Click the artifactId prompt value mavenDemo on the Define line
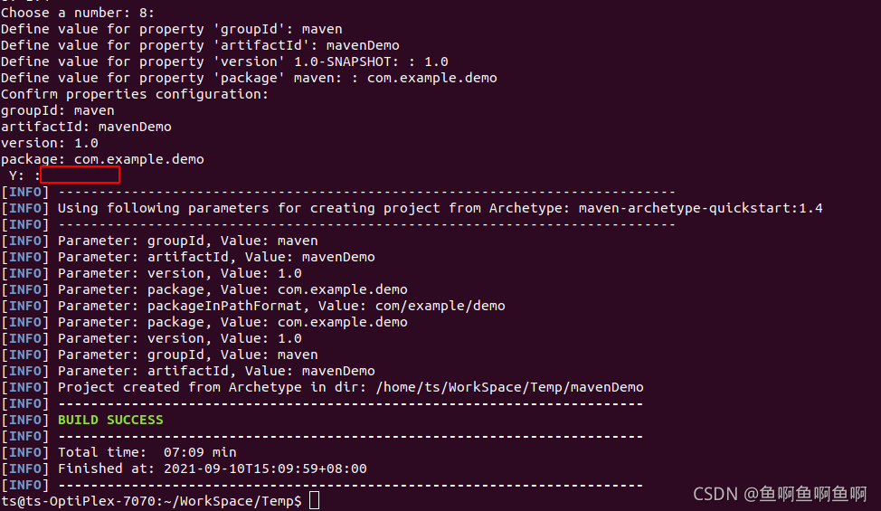 [x=363, y=45]
